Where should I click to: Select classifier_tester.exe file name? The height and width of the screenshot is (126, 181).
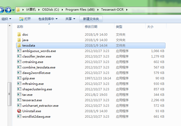coord(37,56)
